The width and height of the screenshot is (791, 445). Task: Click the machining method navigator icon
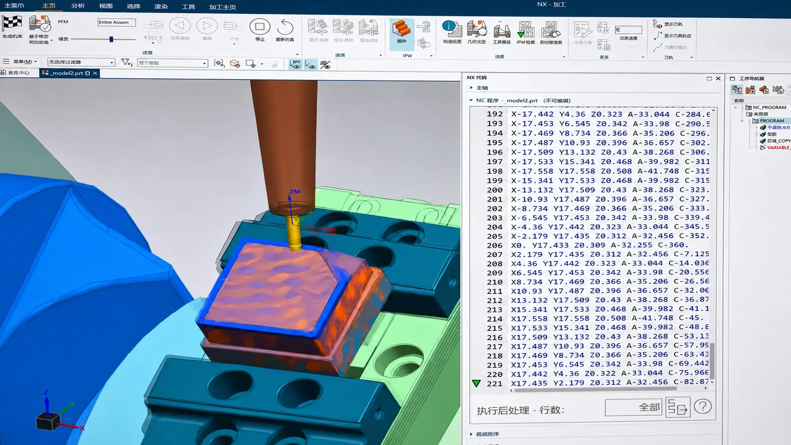coord(778,90)
